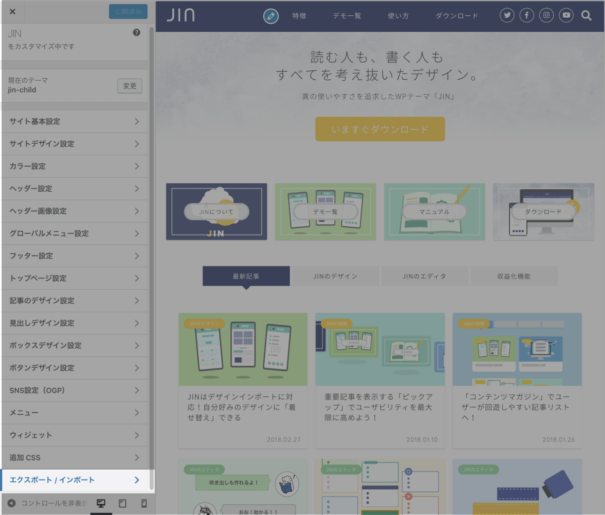Open 吹き出しも作れるよ article thumbnail
Screen dimensions: 605x515
click(x=243, y=487)
